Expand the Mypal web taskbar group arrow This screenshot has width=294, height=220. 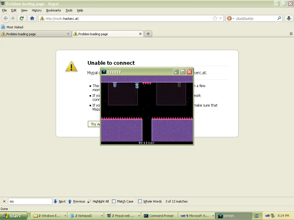pos(139,216)
